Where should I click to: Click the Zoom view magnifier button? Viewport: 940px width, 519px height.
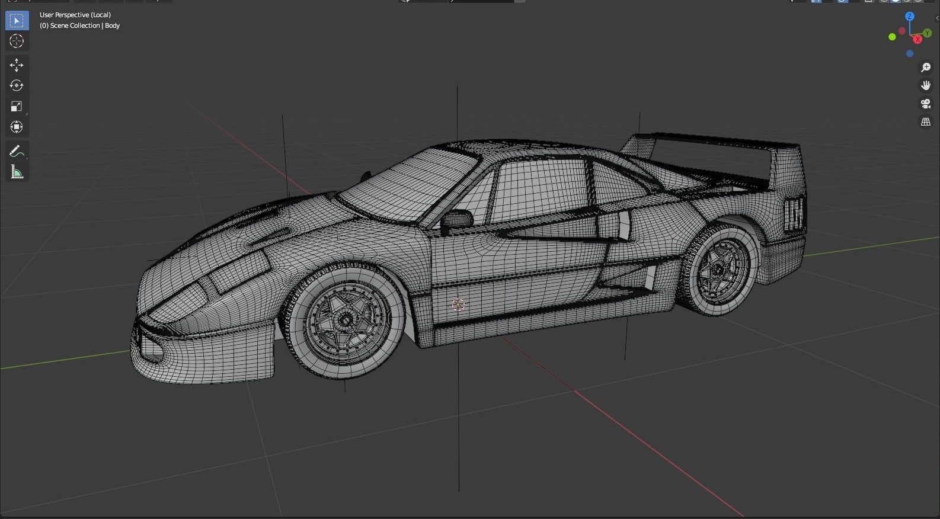(x=926, y=68)
